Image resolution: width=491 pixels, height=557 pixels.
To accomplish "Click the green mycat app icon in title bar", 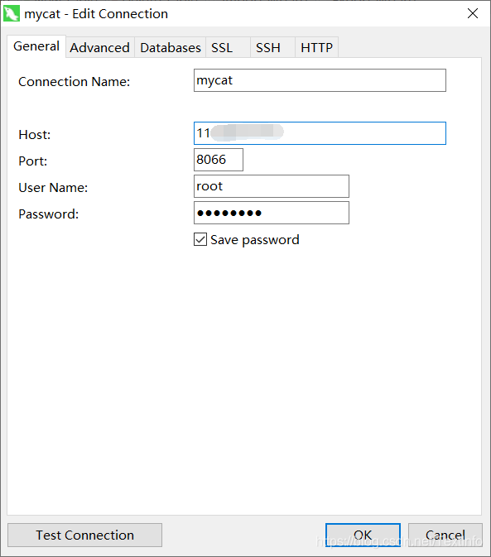I will tap(12, 14).
